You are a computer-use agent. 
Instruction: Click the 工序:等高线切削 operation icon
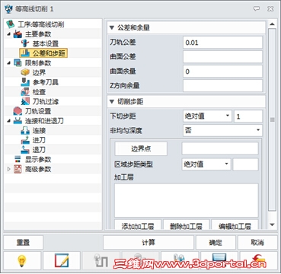pos(11,24)
